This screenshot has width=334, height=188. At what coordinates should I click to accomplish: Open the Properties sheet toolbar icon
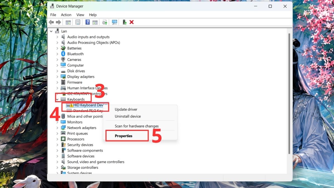pyautogui.click(x=78, y=22)
